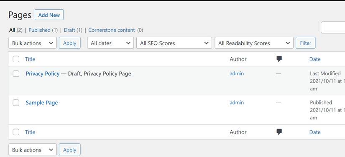345x157 pixels.
Task: Click the Published status date text
Action: [321, 102]
